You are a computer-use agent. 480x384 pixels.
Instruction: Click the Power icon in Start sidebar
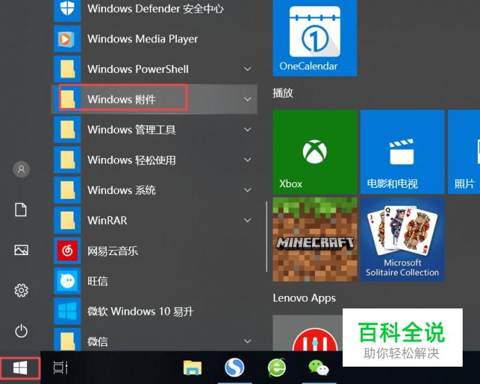tap(21, 331)
